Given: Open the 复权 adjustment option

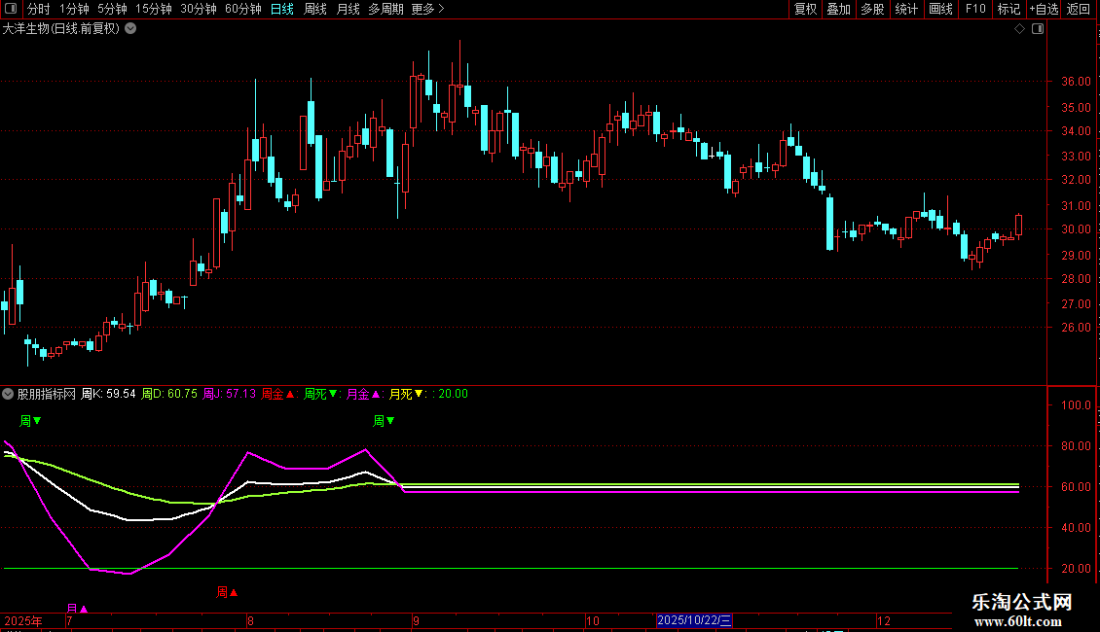Looking at the screenshot, I should 805,9.
